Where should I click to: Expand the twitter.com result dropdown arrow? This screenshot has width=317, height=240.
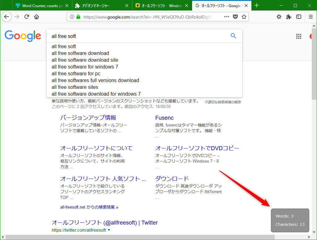click(x=109, y=230)
